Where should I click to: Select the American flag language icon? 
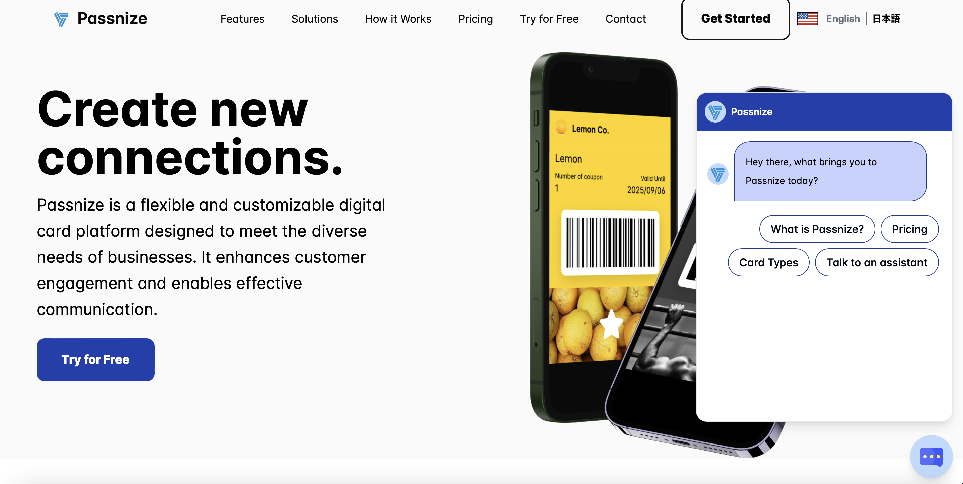pos(807,18)
